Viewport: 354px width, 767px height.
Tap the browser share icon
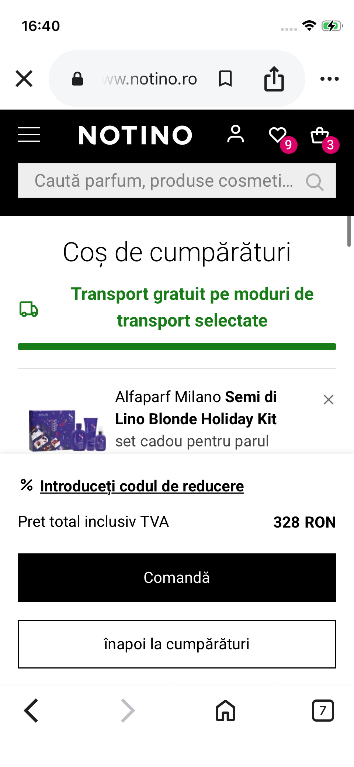(x=274, y=79)
